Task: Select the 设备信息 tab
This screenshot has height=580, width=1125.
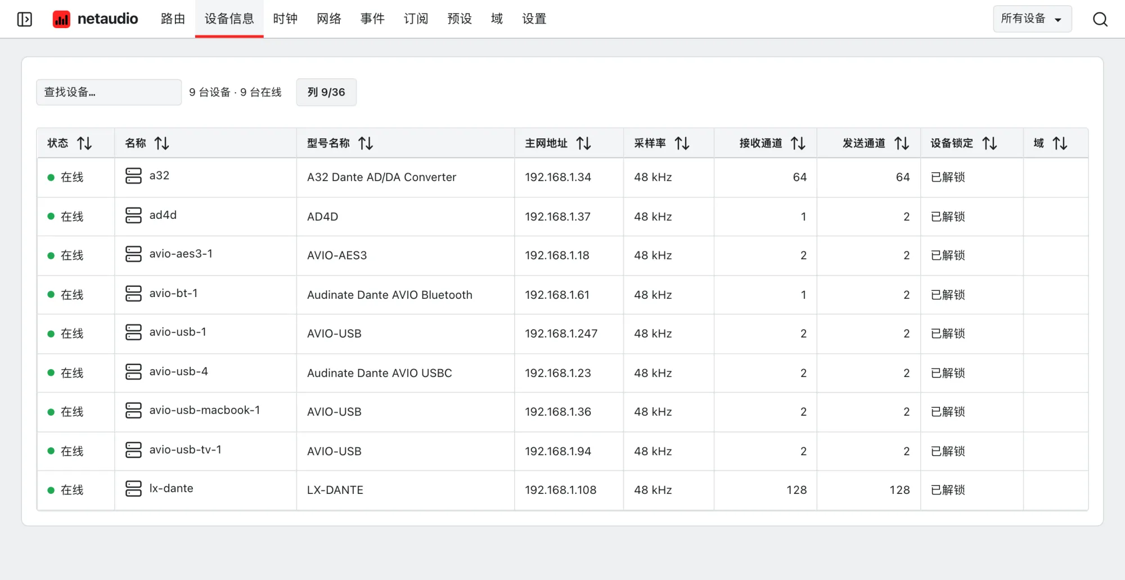Action: (x=229, y=19)
